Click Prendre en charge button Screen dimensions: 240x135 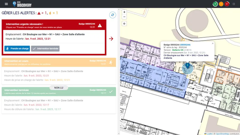point(17,48)
